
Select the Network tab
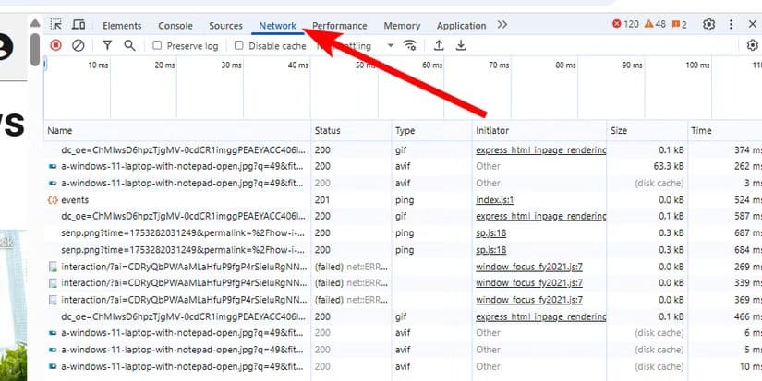pyautogui.click(x=277, y=26)
